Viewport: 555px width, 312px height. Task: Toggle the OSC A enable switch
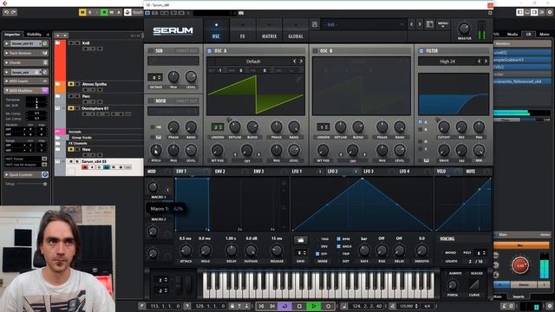point(209,51)
